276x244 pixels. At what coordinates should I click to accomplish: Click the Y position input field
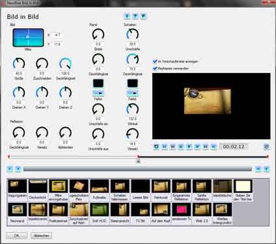(x=57, y=44)
